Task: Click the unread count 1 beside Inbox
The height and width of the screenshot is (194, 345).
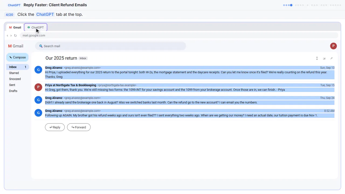Action: [26, 67]
